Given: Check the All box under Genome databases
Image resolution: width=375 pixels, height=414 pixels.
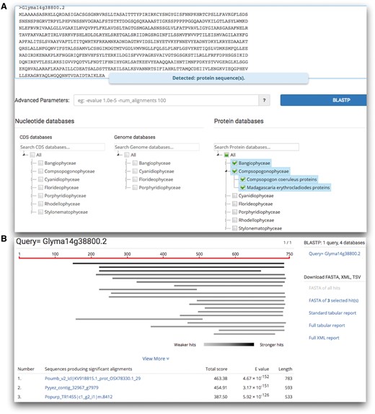Looking at the screenshot, I should pos(127,155).
